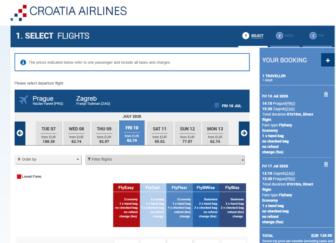Screen dimensions: 336x243
Task: Advance to next dates with right arrow
Action: point(244,133)
